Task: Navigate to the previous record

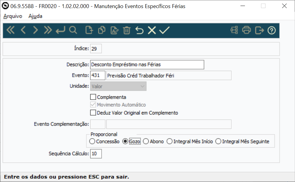Action: 23,30
